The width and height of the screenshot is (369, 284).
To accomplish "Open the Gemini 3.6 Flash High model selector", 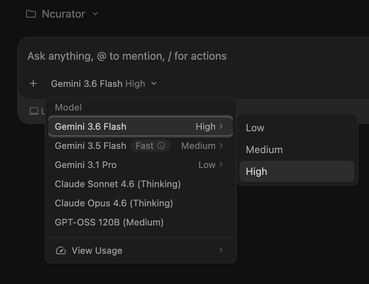I will [x=104, y=84].
